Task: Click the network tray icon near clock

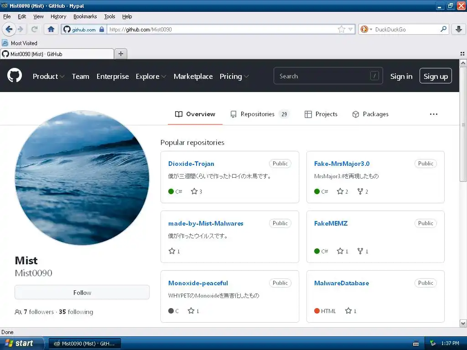Action: click(433, 343)
